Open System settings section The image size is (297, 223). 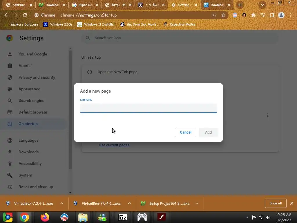click(25, 175)
